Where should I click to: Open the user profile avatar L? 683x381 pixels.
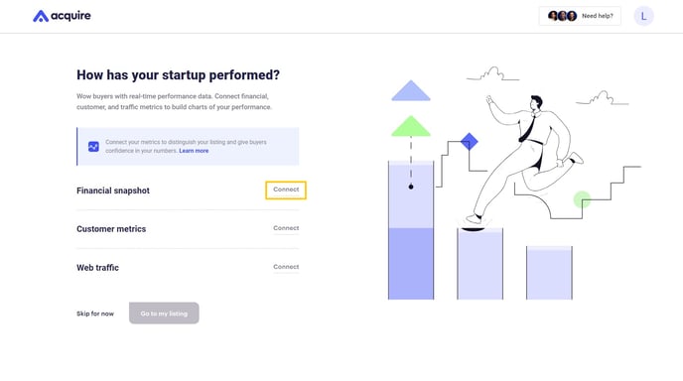(644, 17)
